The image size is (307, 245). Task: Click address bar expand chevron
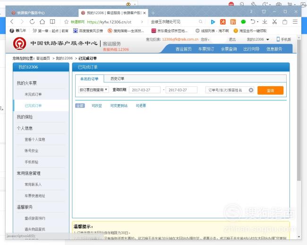pos(142,22)
